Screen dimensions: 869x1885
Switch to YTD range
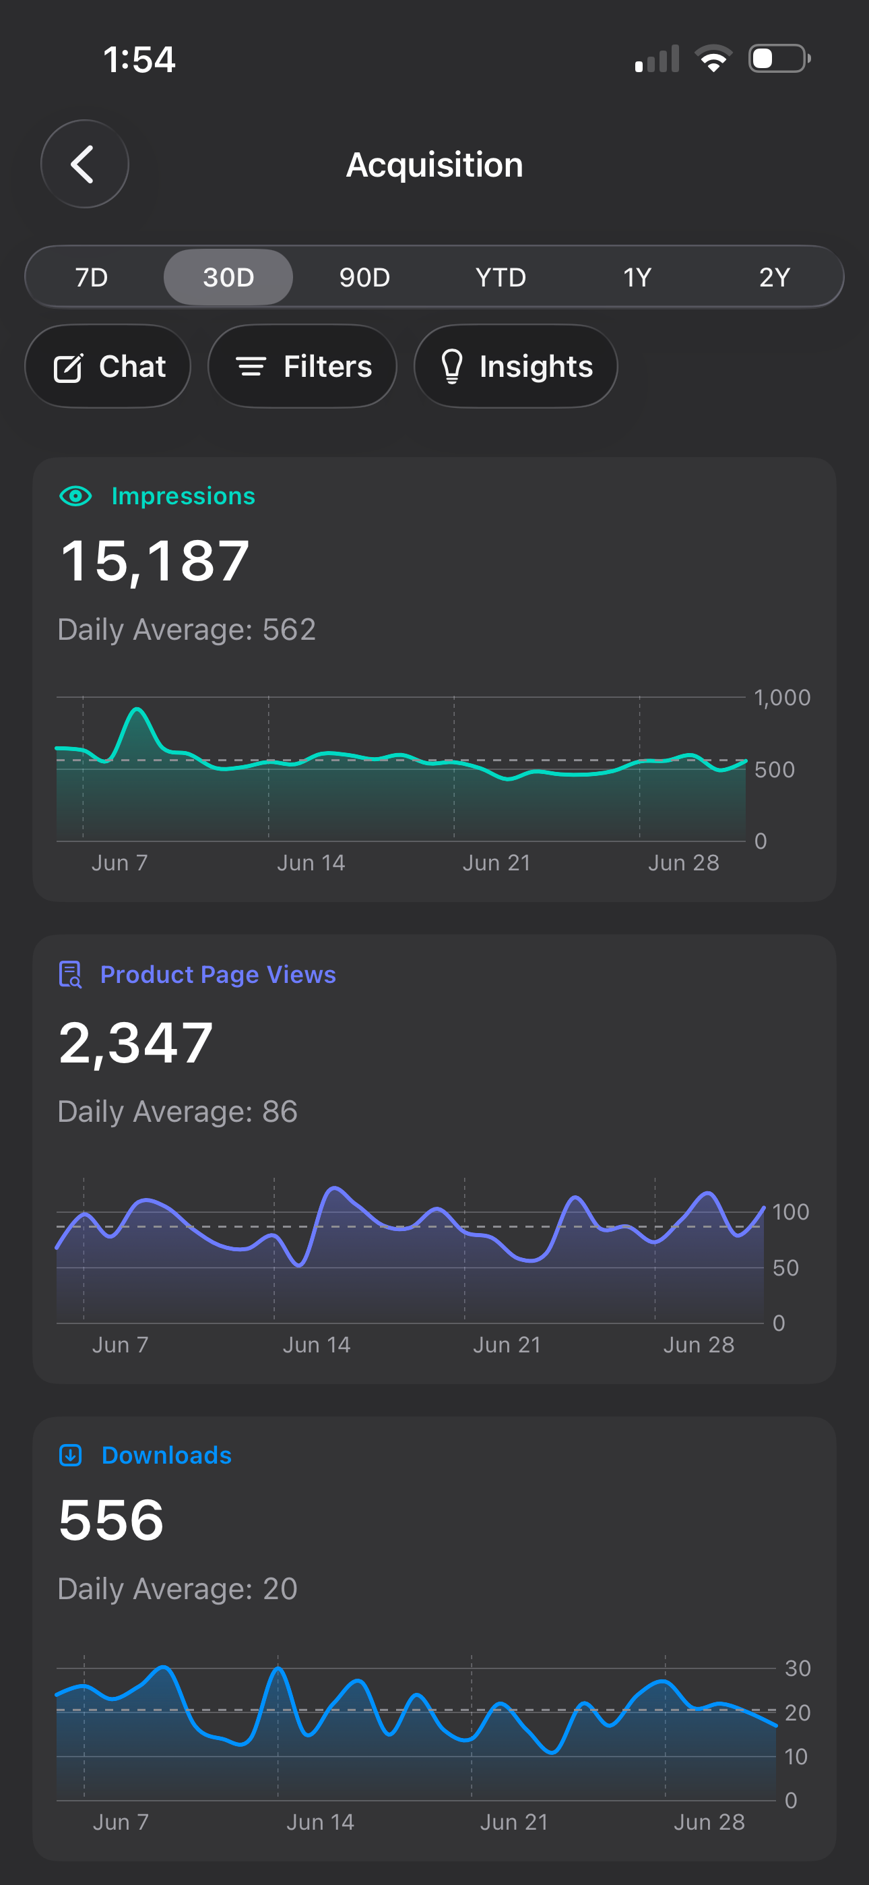coord(501,277)
